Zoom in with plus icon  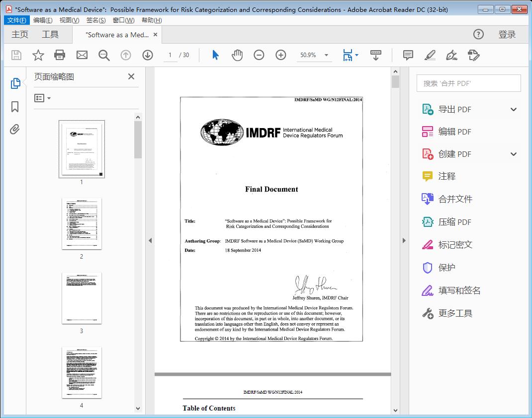click(x=280, y=55)
